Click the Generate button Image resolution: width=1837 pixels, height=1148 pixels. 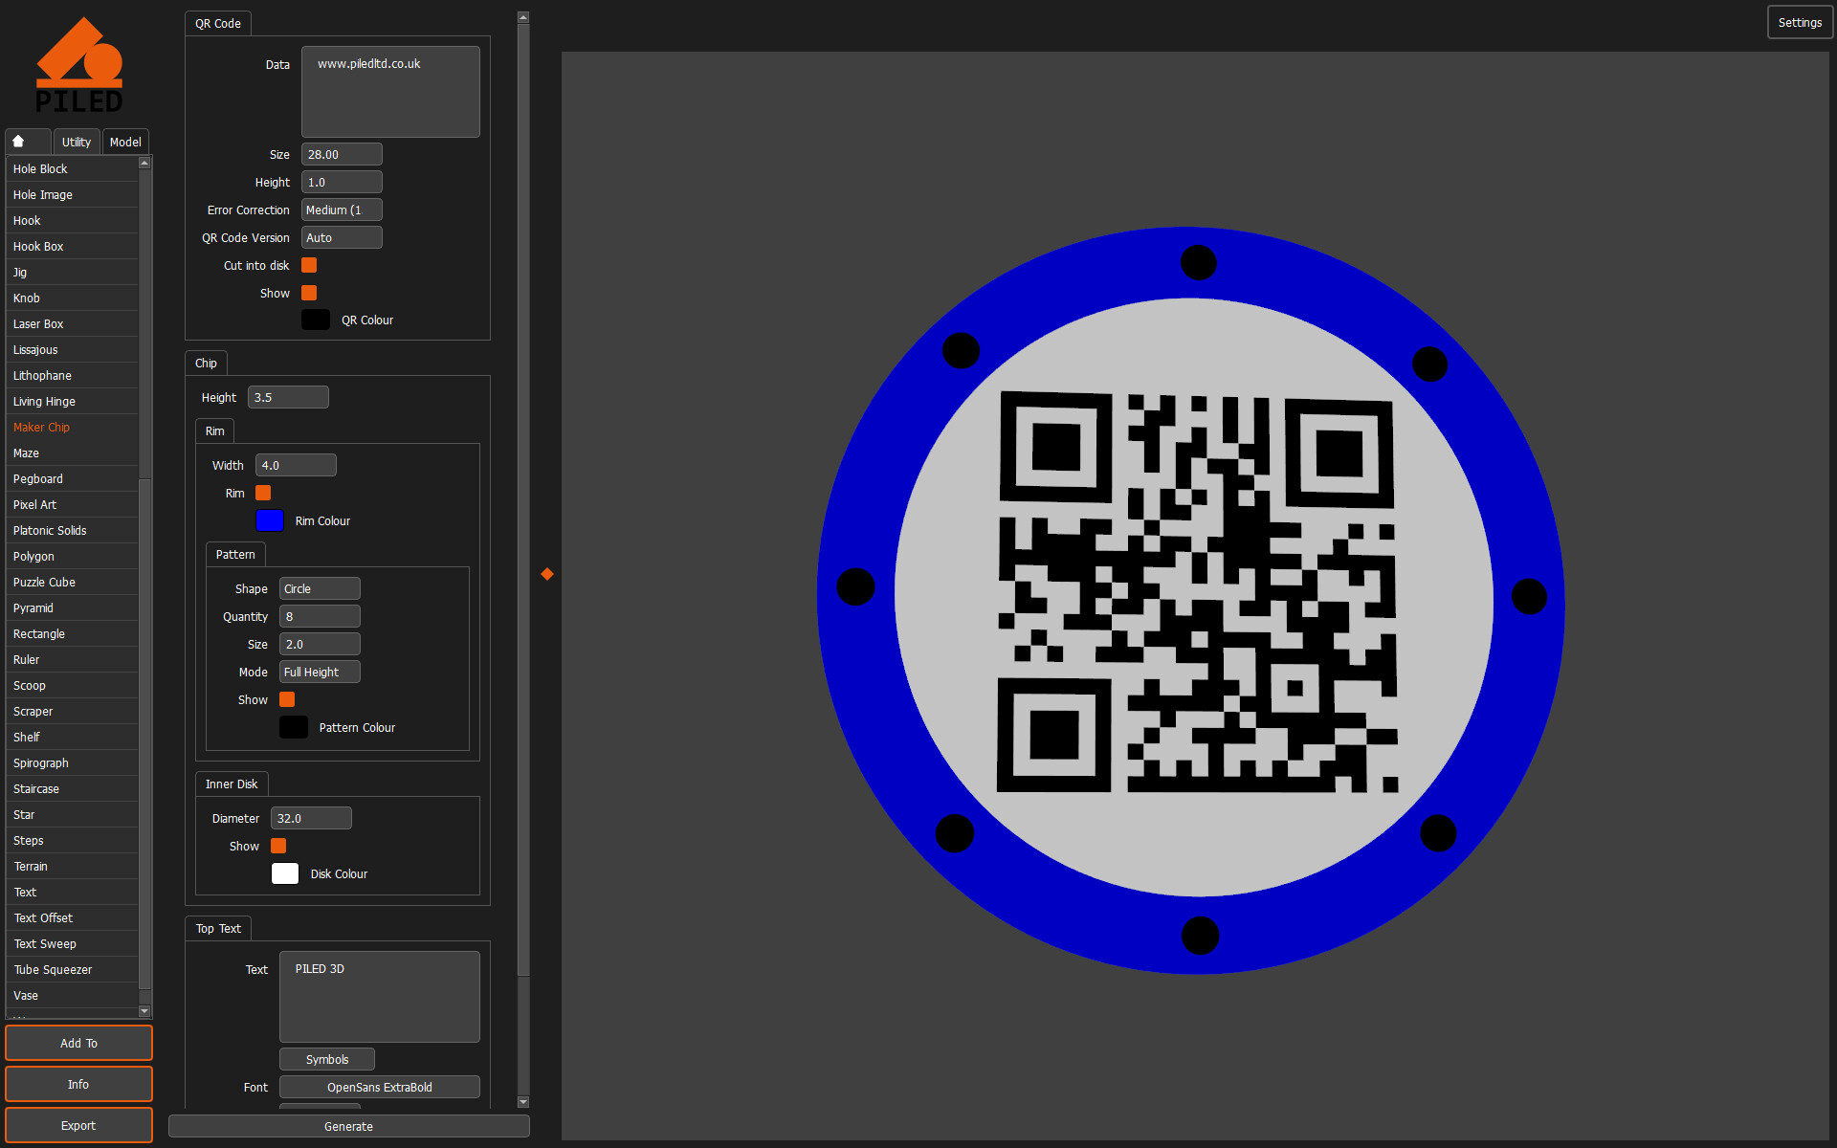tap(349, 1126)
